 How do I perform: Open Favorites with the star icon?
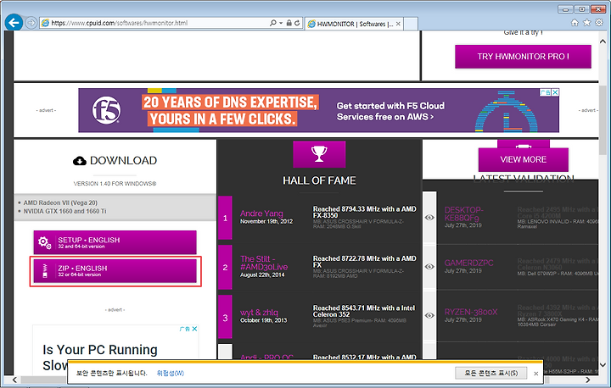tap(587, 23)
